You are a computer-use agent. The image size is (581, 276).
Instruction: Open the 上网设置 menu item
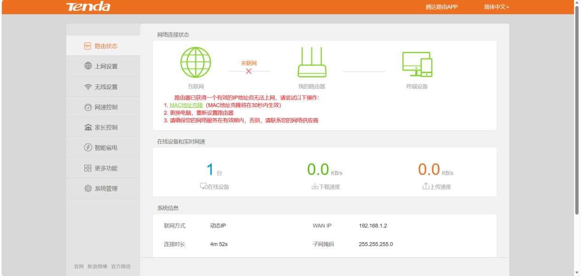pos(103,66)
